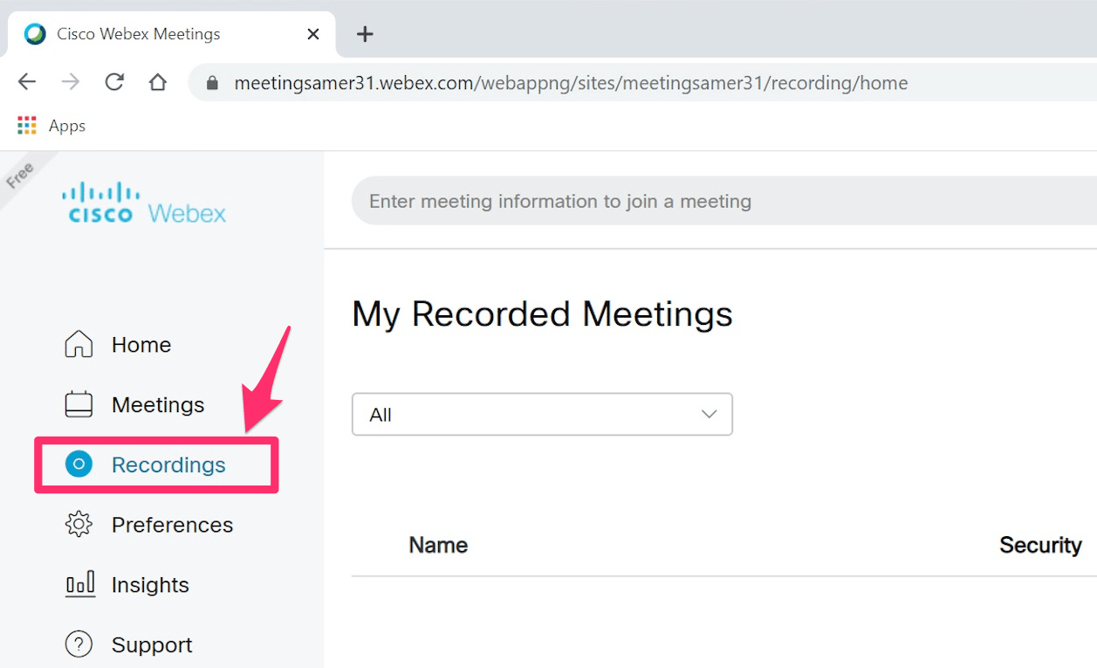Click the browser address bar URL
Screen dimensions: 1097x668
point(571,82)
